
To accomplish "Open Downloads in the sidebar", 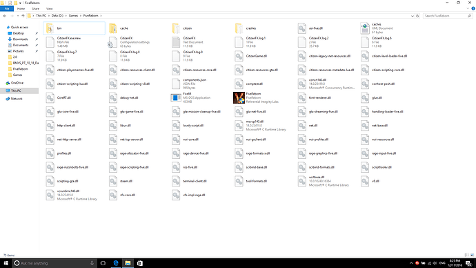I will (x=20, y=39).
